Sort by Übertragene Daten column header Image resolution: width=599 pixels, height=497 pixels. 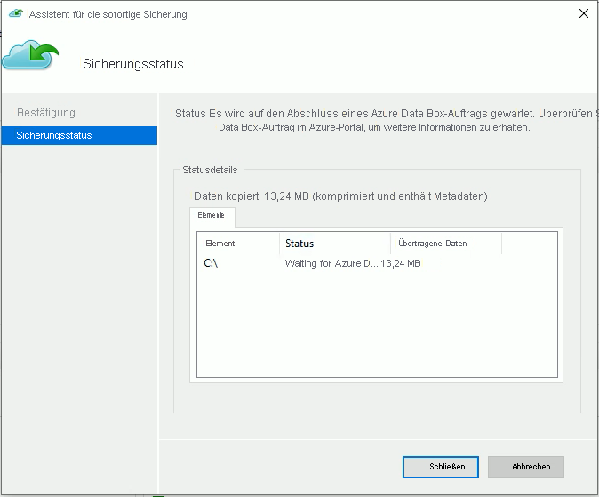[433, 244]
